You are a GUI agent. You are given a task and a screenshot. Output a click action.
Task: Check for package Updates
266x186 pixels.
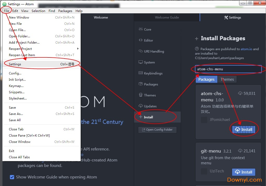(x=150, y=106)
